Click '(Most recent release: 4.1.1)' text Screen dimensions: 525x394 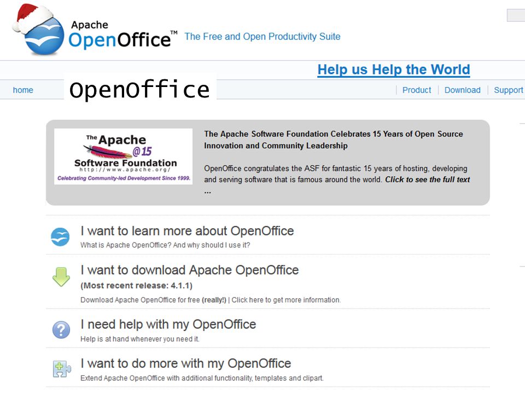137,286
